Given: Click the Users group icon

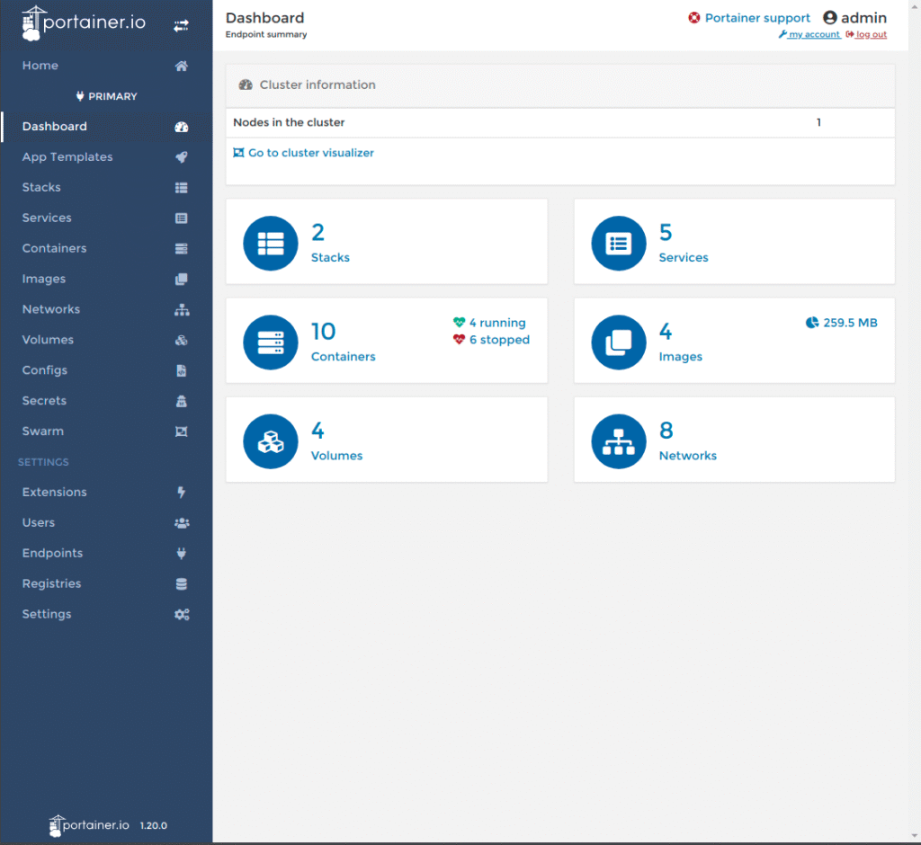Looking at the screenshot, I should (x=182, y=522).
